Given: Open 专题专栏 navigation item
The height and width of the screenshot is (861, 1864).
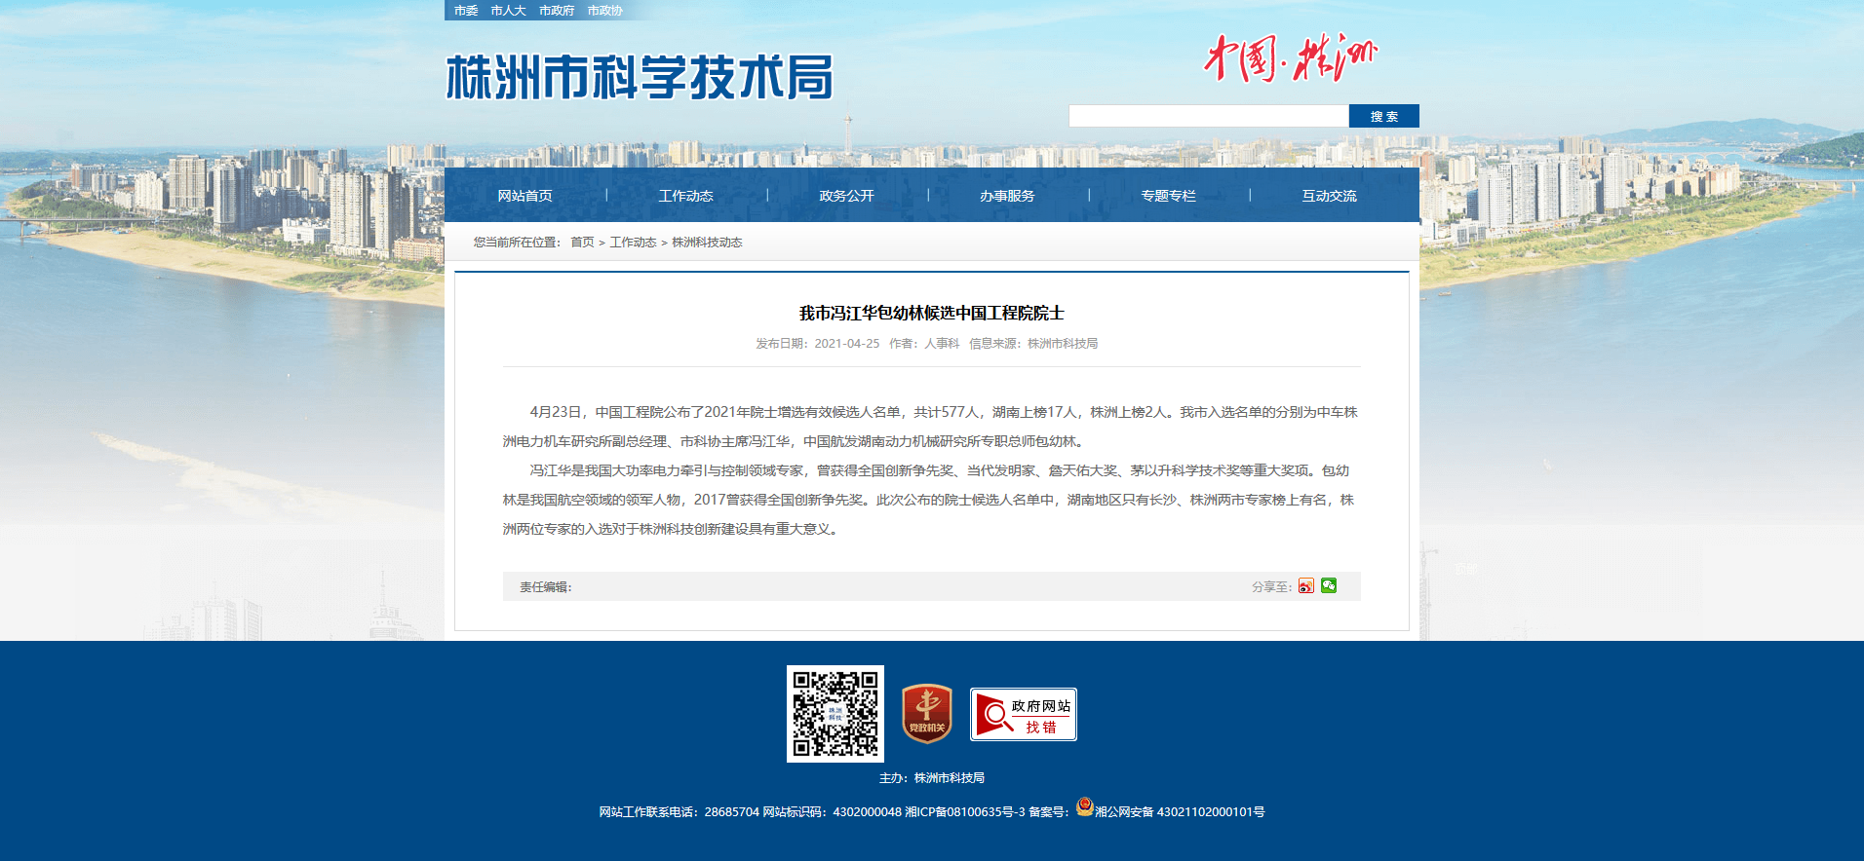Looking at the screenshot, I should pyautogui.click(x=1168, y=196).
